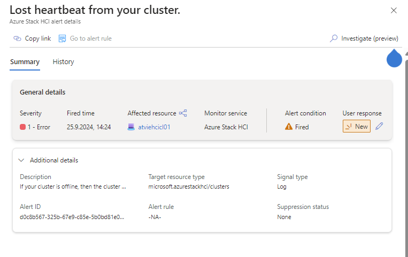Click the pencil icon to edit user response
Image resolution: width=408 pixels, height=257 pixels.
[x=379, y=127]
